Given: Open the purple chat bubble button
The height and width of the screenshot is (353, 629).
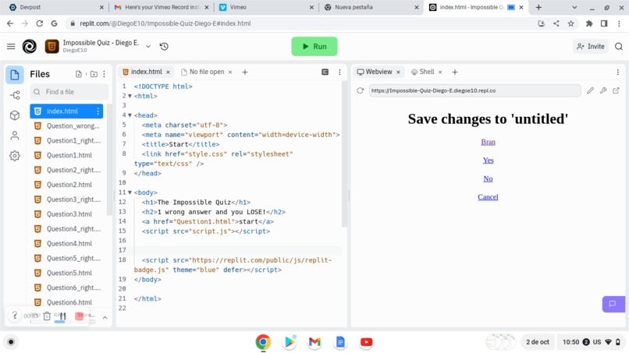Looking at the screenshot, I should [613, 304].
